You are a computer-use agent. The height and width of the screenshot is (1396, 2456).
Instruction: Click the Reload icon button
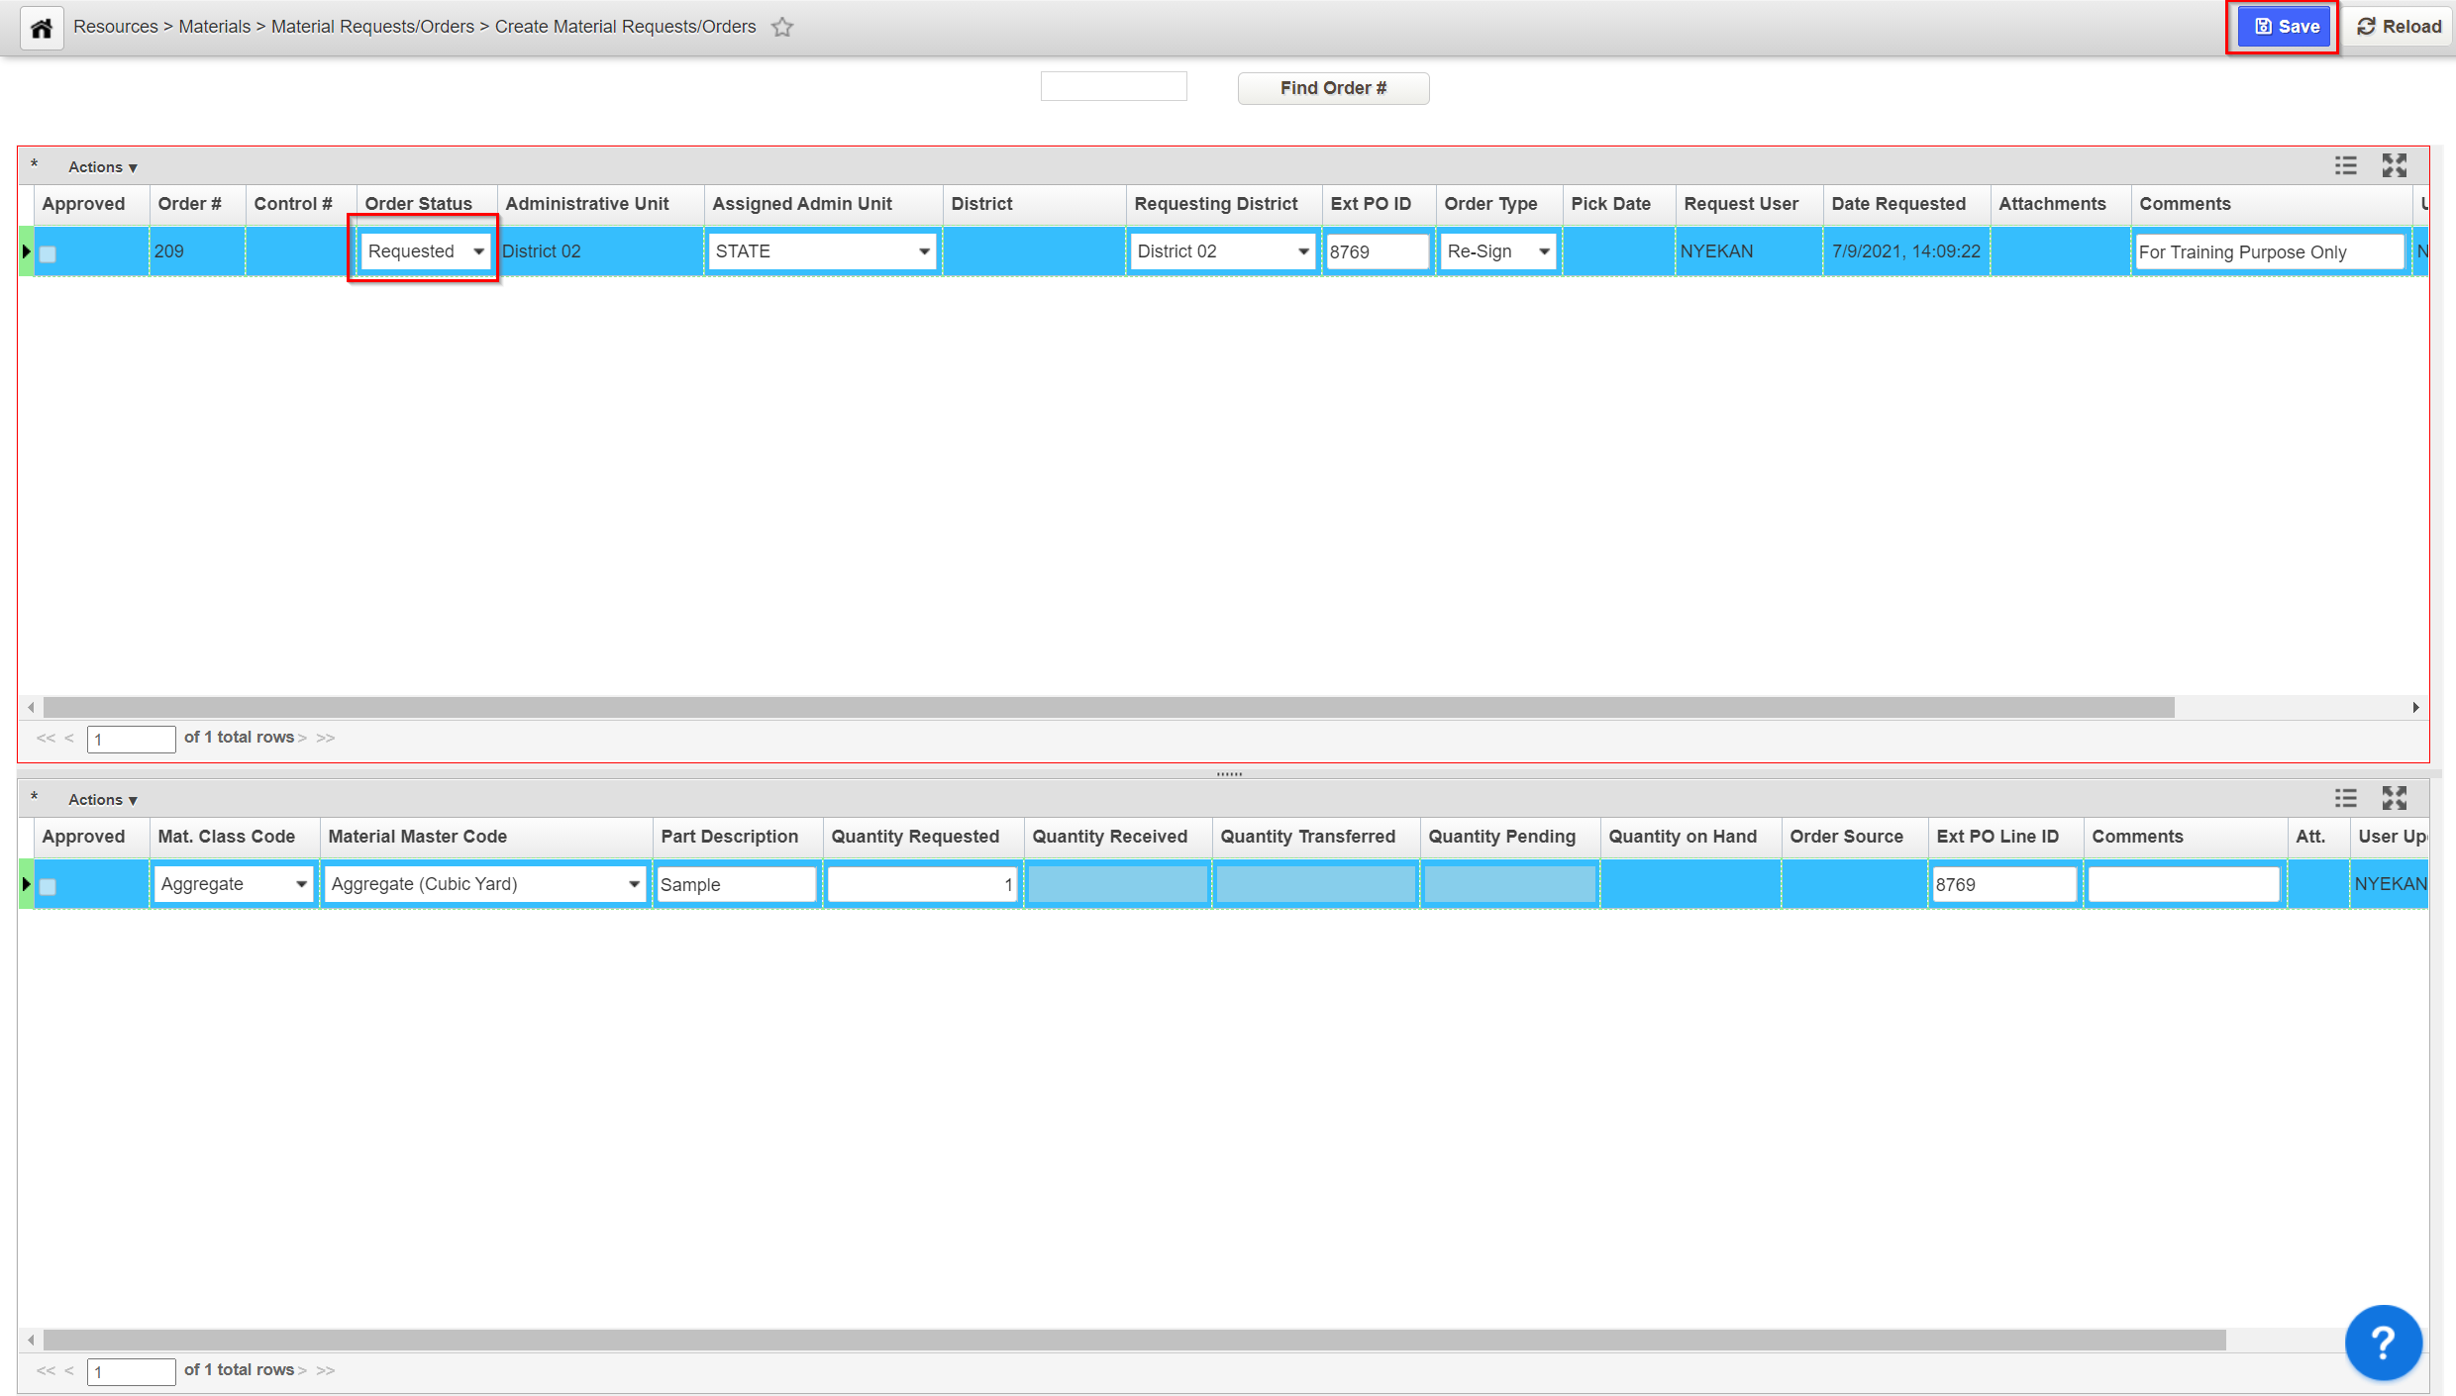pos(2399,27)
